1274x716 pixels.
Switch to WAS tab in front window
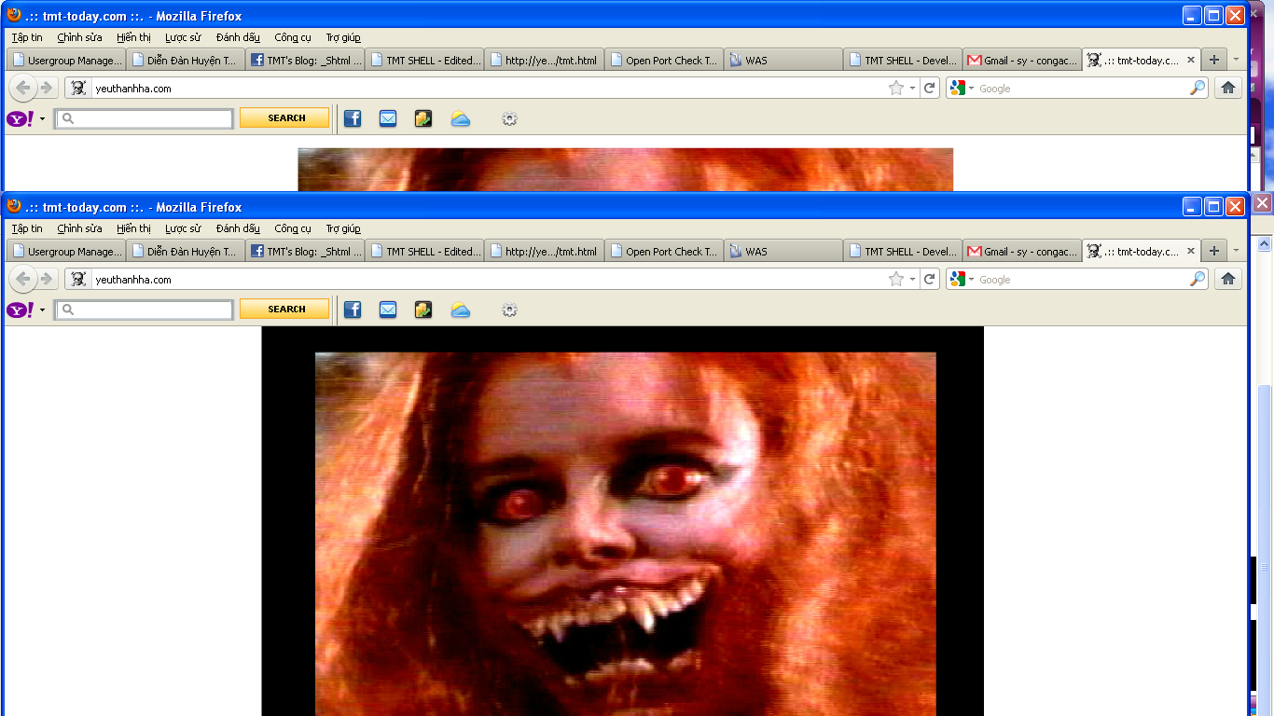pos(783,251)
